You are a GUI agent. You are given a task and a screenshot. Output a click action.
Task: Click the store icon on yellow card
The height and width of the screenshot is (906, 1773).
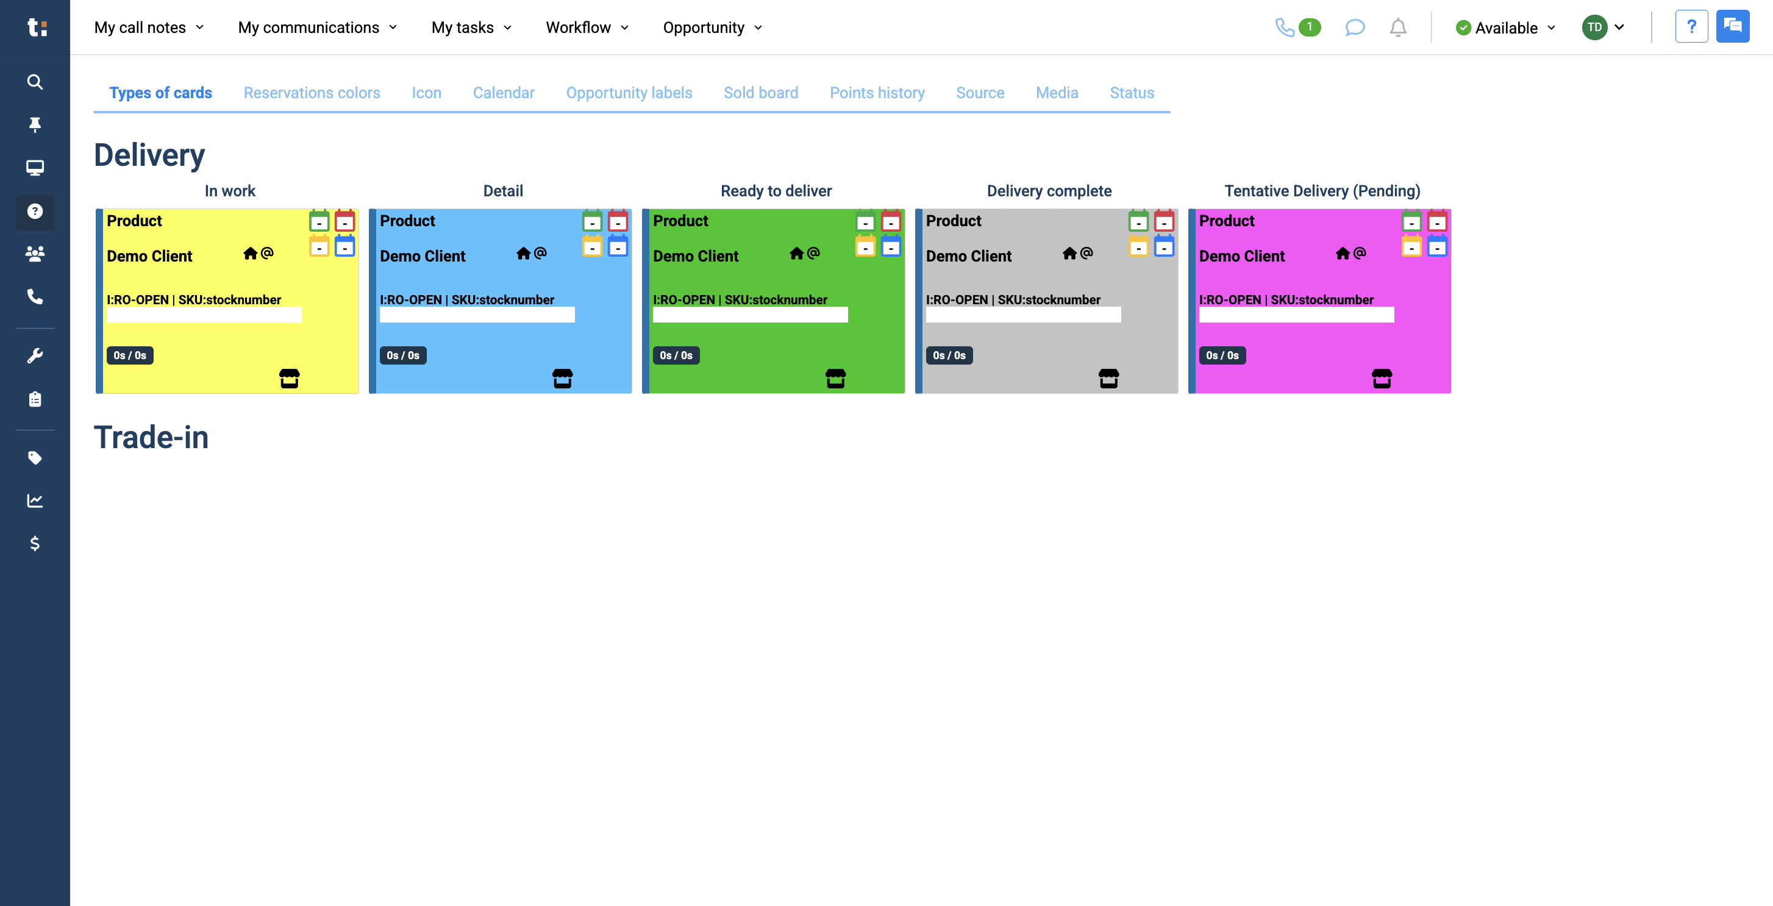click(x=289, y=378)
